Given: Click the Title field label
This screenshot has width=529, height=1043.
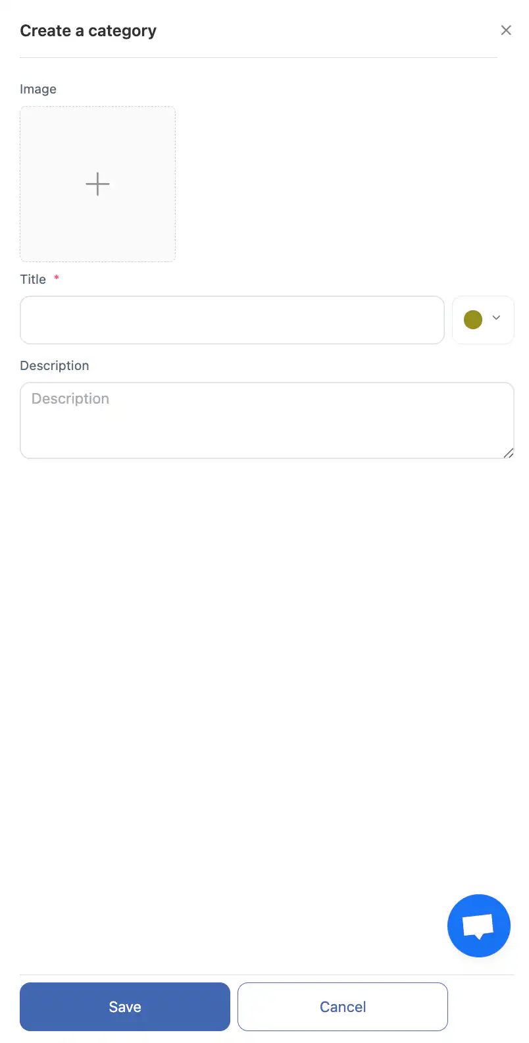Looking at the screenshot, I should click(x=33, y=279).
